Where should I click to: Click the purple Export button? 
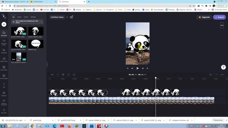coord(219,17)
